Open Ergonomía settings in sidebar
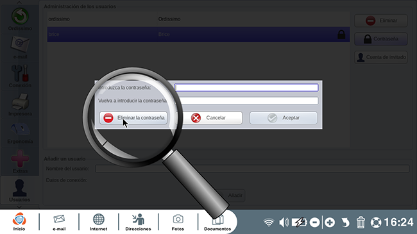The image size is (417, 234). [20, 133]
